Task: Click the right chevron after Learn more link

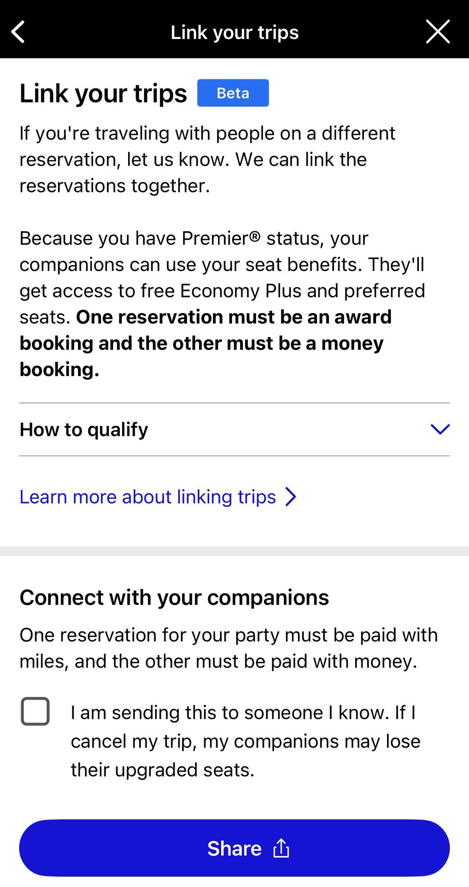Action: pos(291,497)
